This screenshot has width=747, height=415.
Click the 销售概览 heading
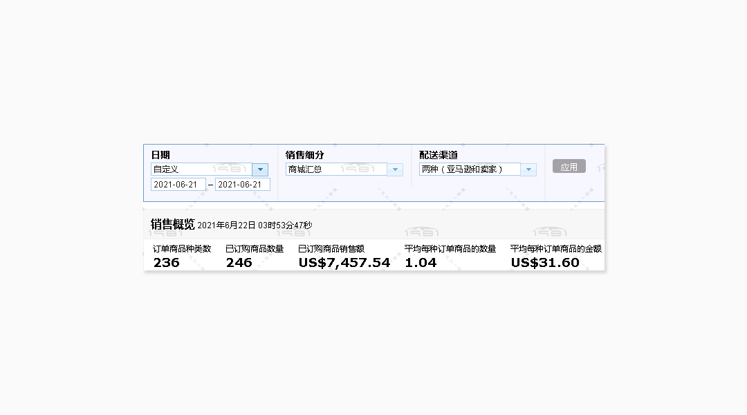point(172,224)
